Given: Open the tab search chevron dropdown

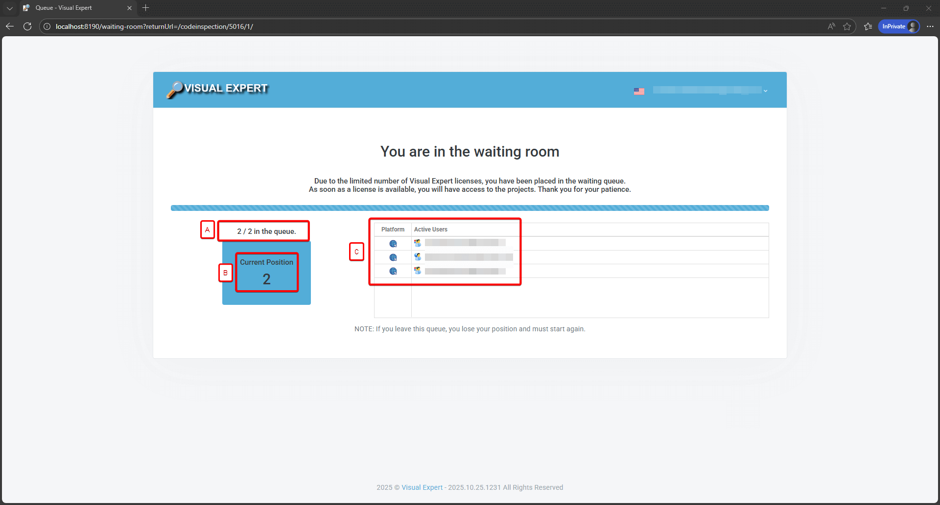Looking at the screenshot, I should point(10,8).
